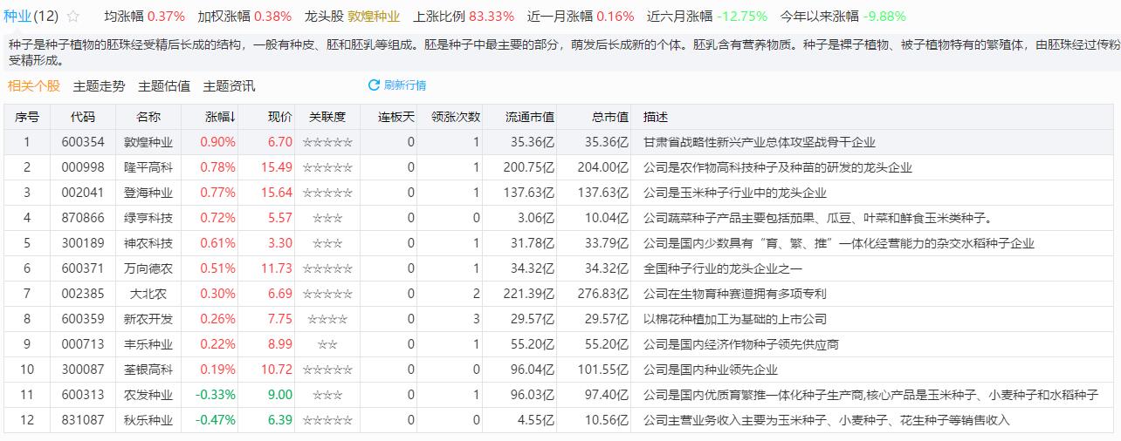Click stock code 600359
The height and width of the screenshot is (441, 1121).
83,319
